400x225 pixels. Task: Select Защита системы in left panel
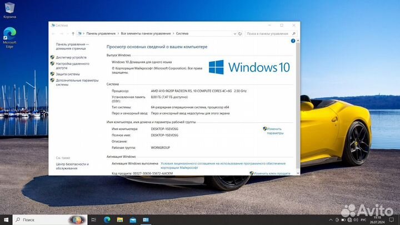68,74
